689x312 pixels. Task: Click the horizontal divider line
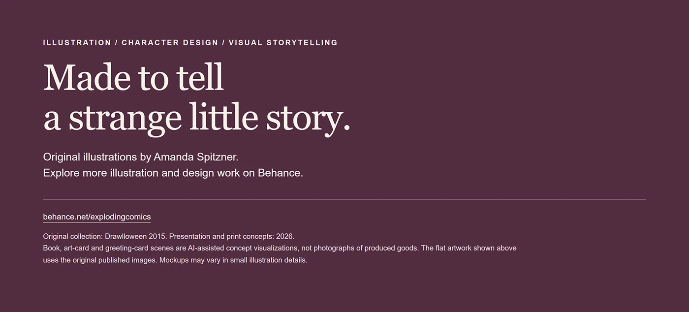click(x=344, y=199)
